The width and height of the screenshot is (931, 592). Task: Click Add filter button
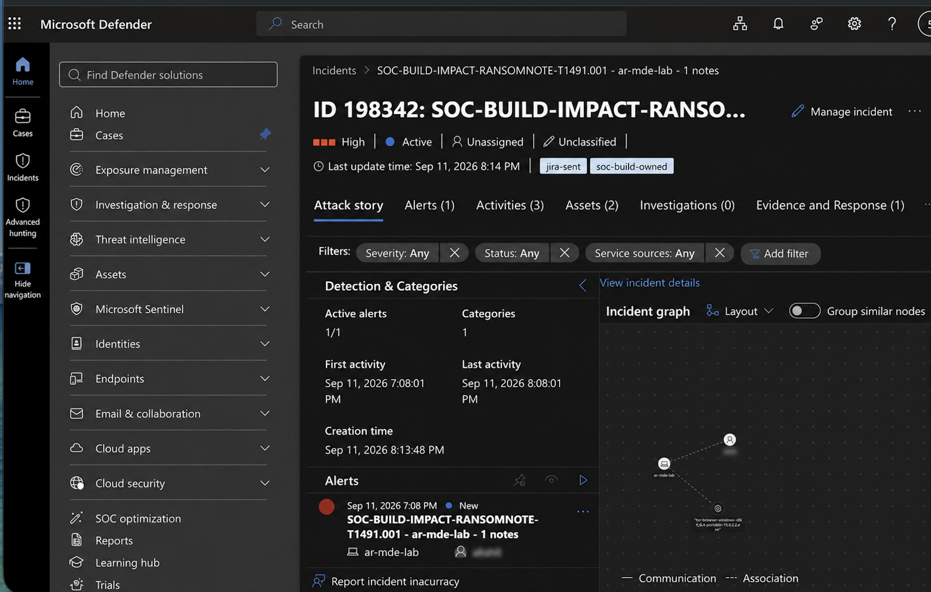(x=780, y=253)
